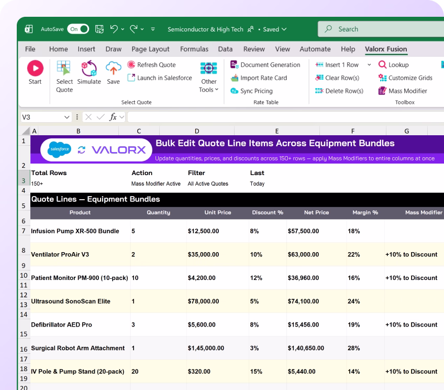Open the redo history dropdown
444x390 pixels.
(142, 29)
